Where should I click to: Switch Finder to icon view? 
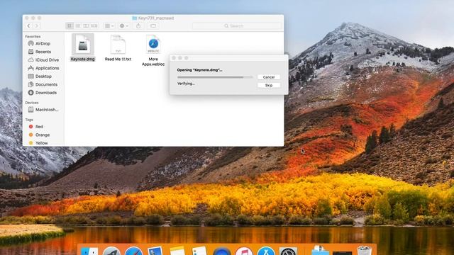(70, 25)
